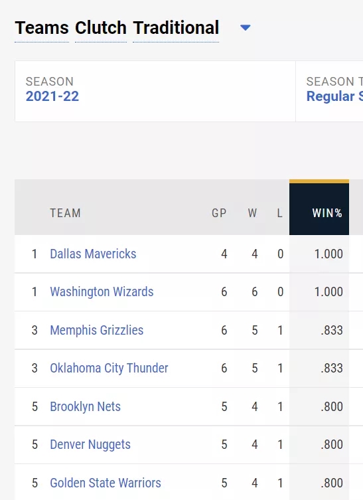The width and height of the screenshot is (363, 500).
Task: Select the Memphis Grizzlies link
Action: pos(97,331)
